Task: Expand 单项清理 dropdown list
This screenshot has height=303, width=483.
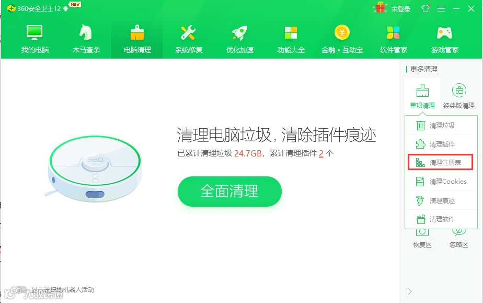Action: tap(422, 96)
